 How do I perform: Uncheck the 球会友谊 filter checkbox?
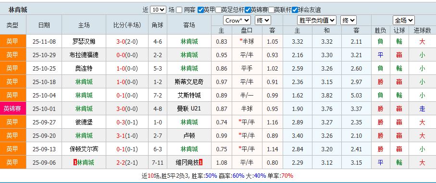pyautogui.click(x=295, y=10)
